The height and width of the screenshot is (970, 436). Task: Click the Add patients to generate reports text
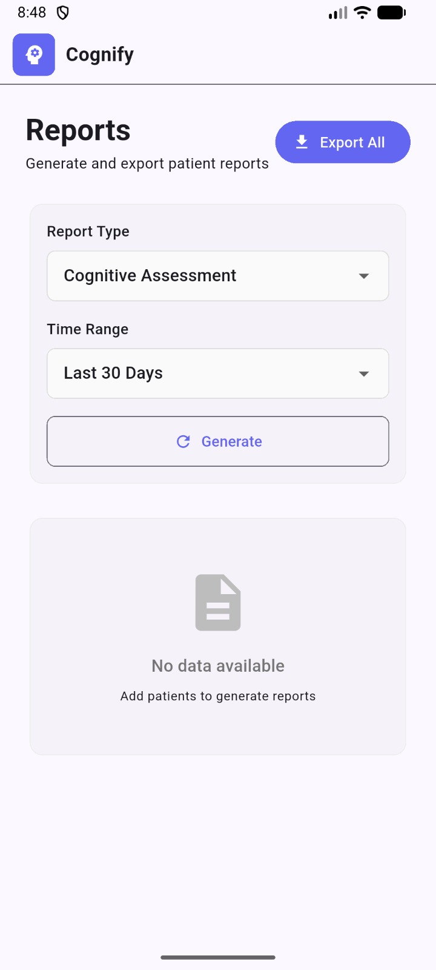(x=217, y=696)
